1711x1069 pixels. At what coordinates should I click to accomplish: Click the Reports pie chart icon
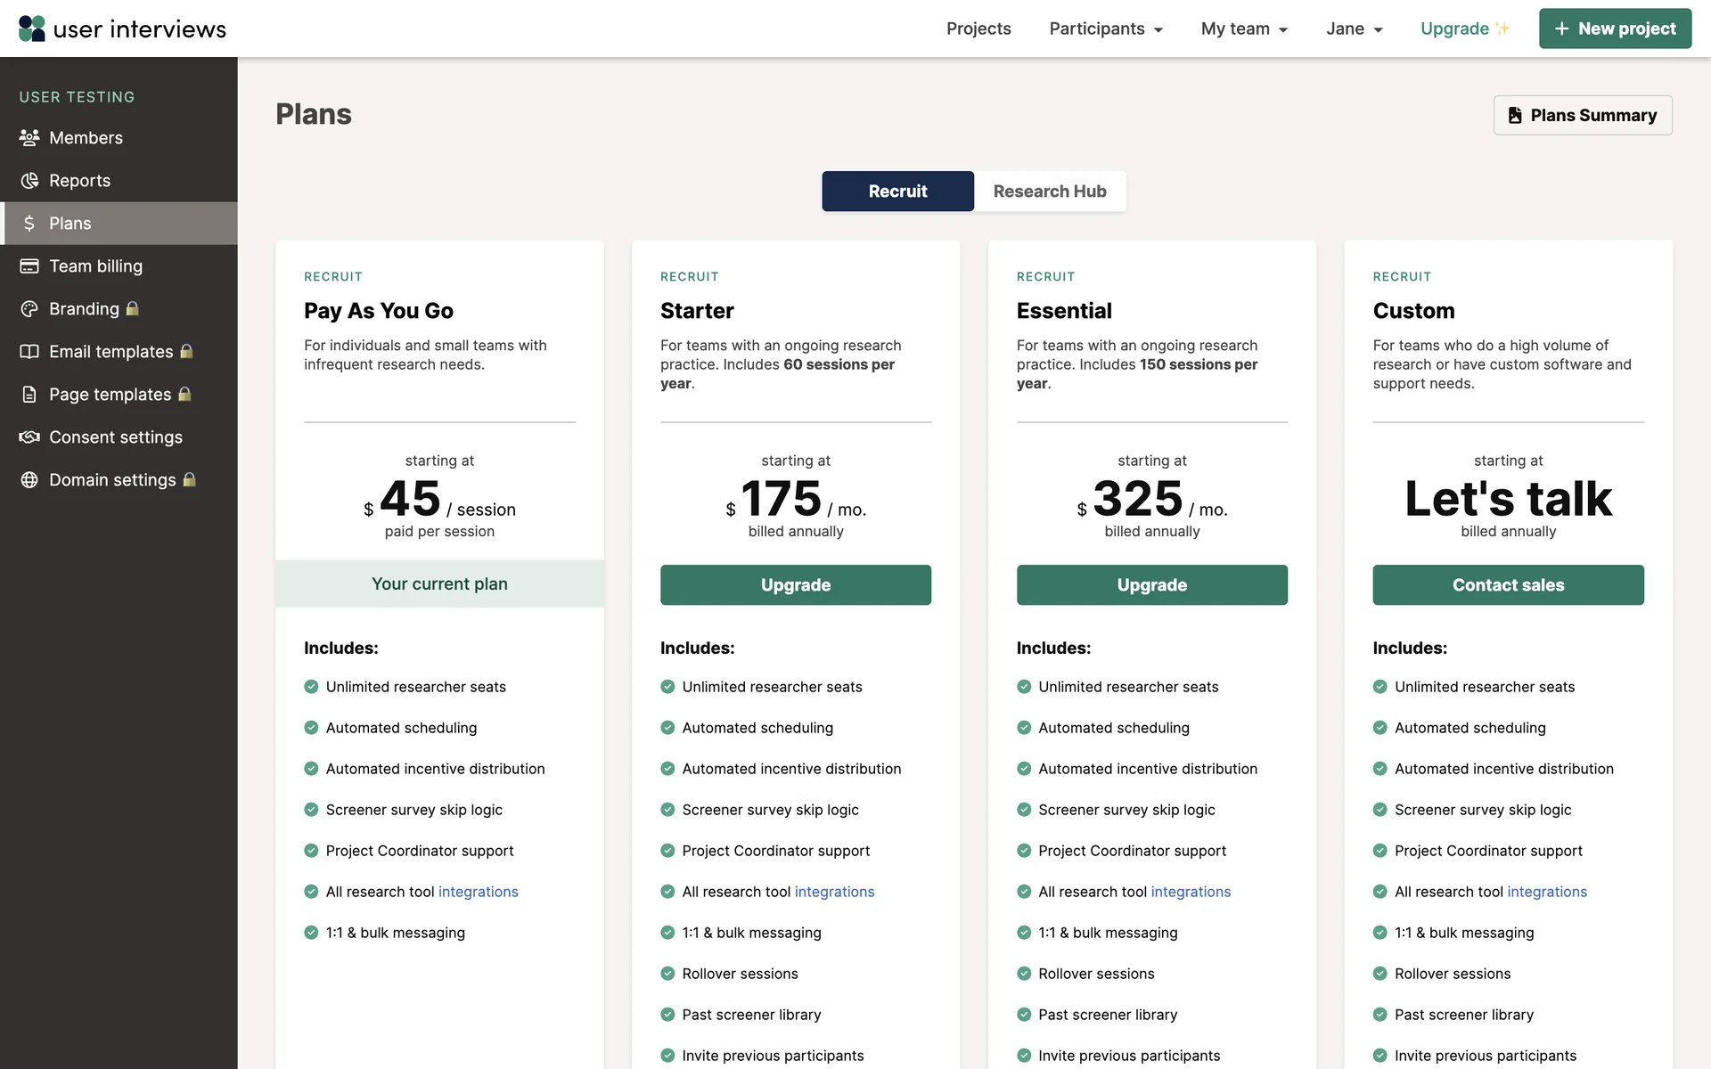point(29,181)
